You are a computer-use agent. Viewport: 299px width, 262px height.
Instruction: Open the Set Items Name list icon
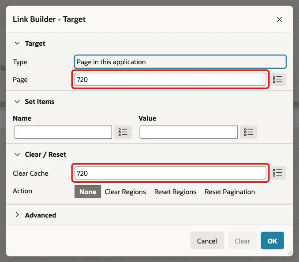click(123, 132)
